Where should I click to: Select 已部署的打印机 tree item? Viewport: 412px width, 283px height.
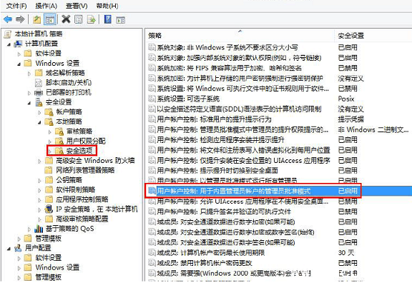69,92
